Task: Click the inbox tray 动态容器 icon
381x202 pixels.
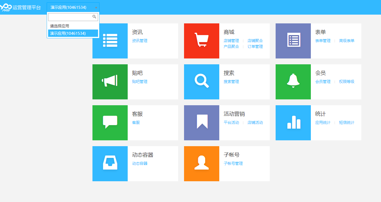Action: [110, 164]
